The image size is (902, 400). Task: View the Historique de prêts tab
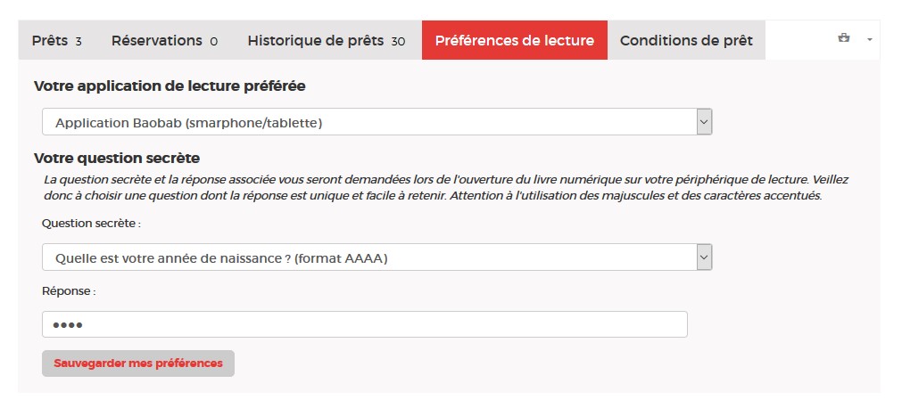point(316,41)
